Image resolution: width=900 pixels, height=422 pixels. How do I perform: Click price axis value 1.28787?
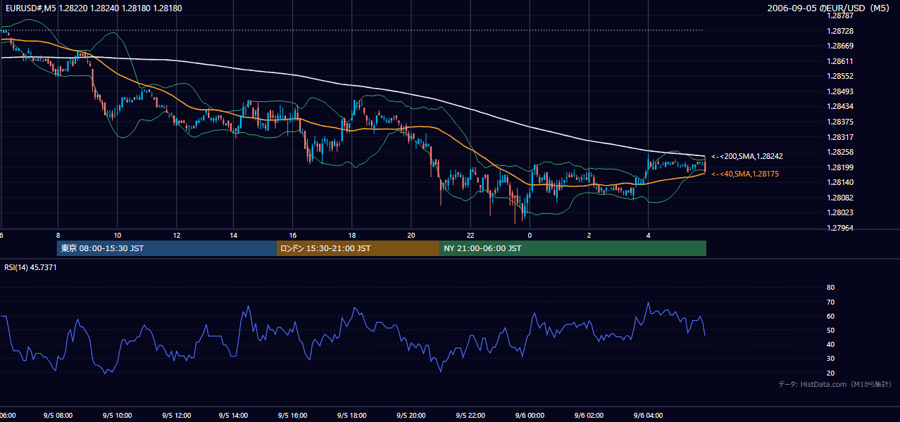pyautogui.click(x=840, y=15)
